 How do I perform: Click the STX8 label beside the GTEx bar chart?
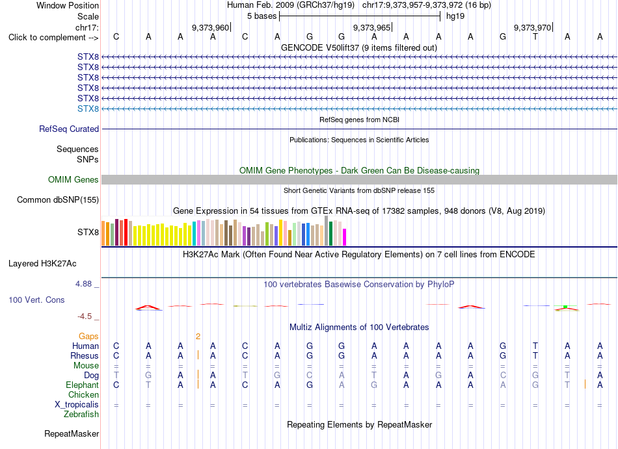(88, 232)
